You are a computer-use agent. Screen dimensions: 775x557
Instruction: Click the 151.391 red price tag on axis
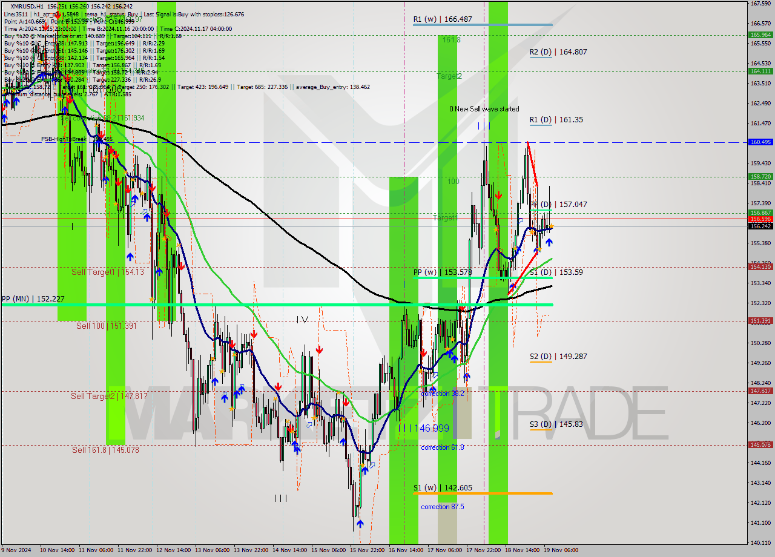pos(760,321)
